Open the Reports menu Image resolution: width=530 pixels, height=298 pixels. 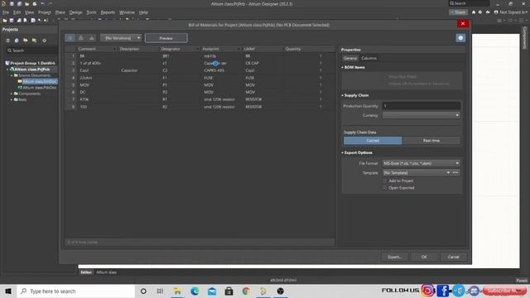point(108,12)
